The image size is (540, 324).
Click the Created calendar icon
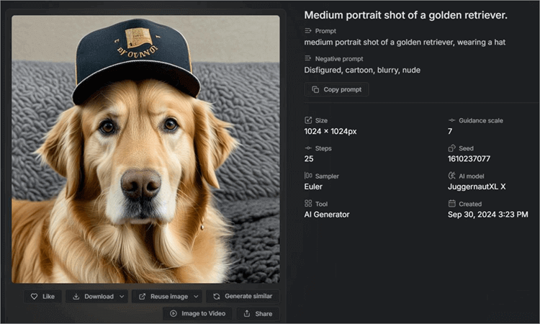[451, 204]
